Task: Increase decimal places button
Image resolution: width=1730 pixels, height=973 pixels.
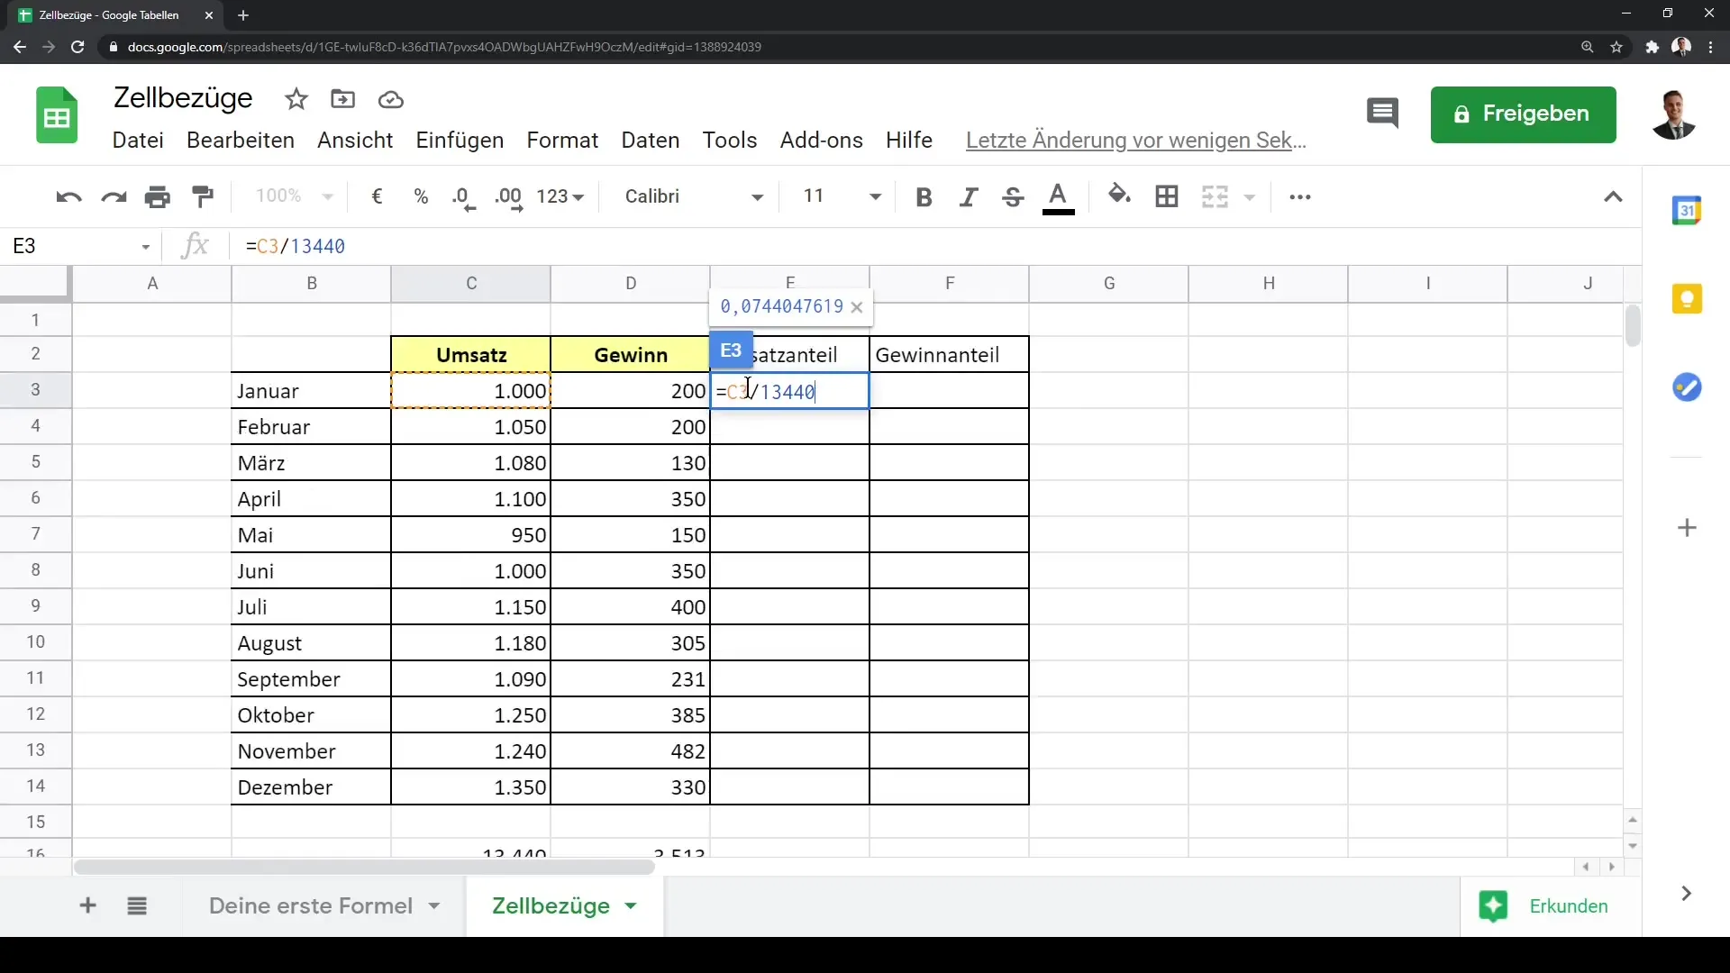Action: click(508, 197)
